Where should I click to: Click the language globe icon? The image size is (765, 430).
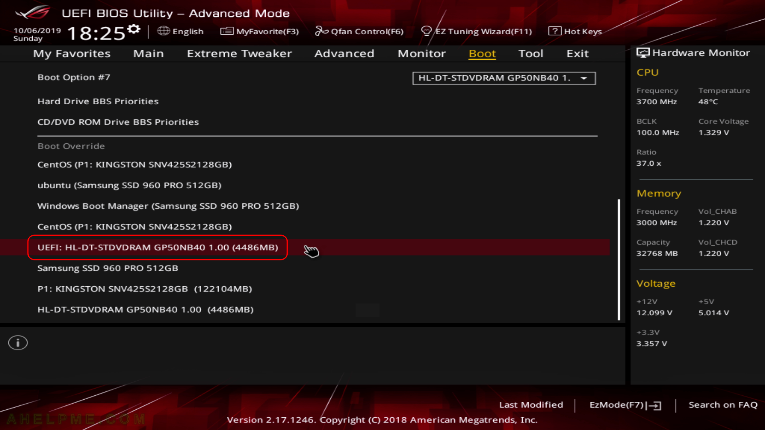point(163,31)
